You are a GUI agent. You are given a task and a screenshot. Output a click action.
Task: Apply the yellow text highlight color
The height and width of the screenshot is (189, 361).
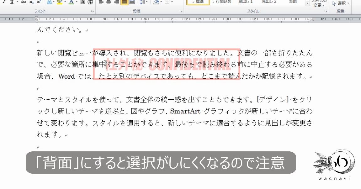pos(60,2)
